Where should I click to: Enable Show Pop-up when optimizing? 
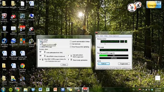(71, 47)
